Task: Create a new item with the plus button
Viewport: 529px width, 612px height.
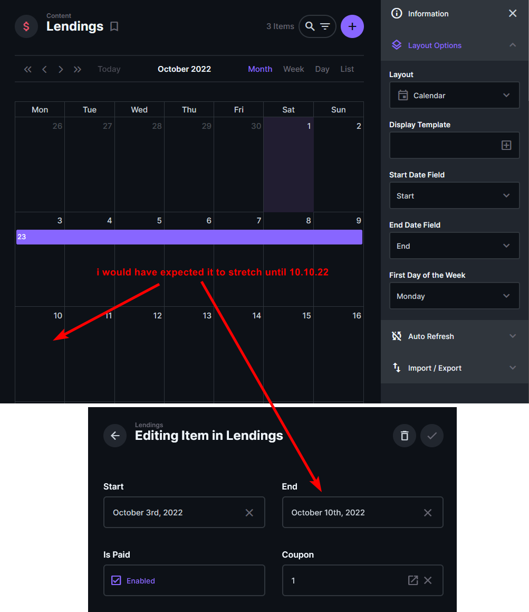Action: (352, 26)
